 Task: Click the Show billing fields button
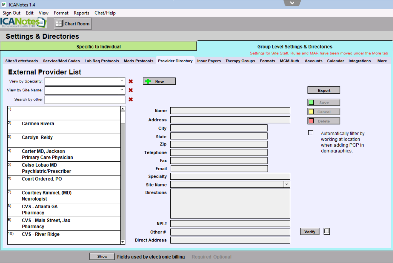tap(102, 257)
